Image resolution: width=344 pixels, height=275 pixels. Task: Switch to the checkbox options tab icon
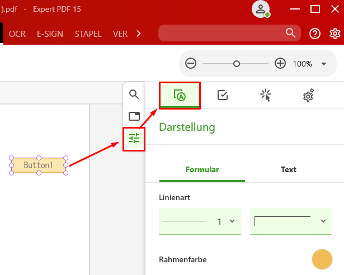pyautogui.click(x=223, y=95)
